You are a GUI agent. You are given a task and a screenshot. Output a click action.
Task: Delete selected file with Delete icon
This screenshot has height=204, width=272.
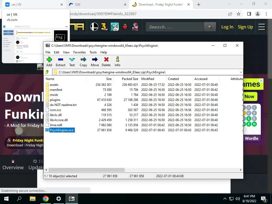tap(106, 62)
